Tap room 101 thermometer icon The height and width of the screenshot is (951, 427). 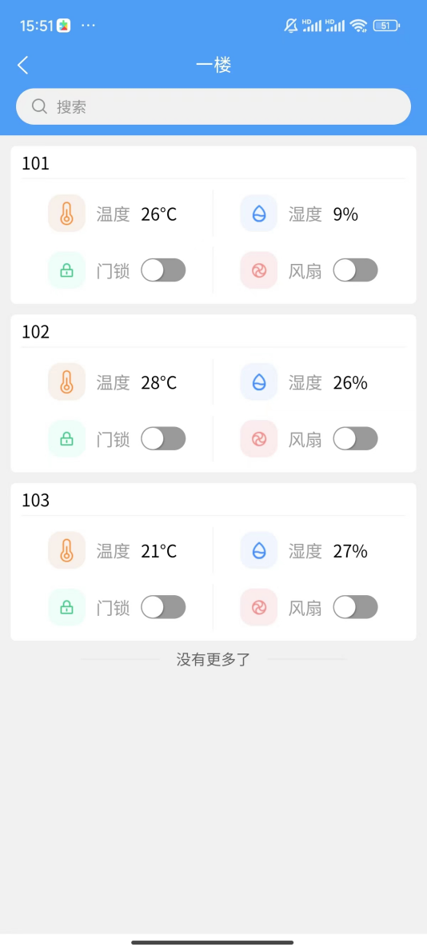point(66,214)
